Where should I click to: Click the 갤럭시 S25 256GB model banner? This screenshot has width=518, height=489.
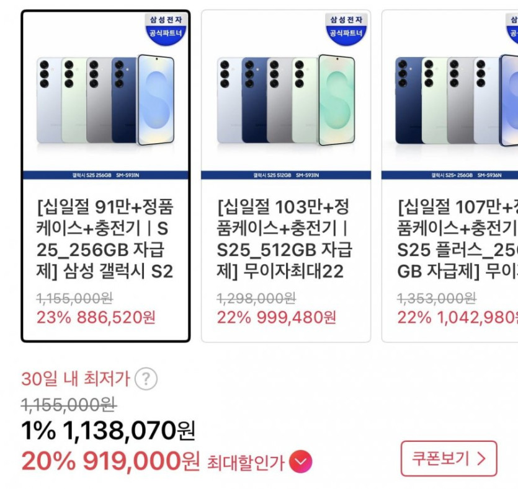[105, 175]
